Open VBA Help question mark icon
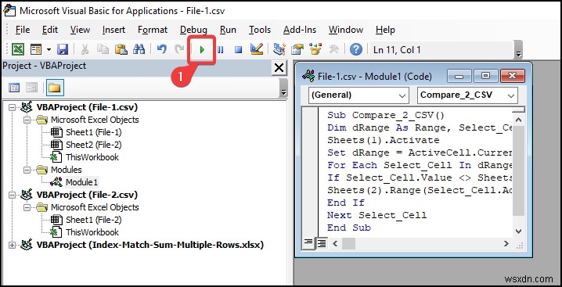Screen dimensions: 562x287 tap(356, 49)
